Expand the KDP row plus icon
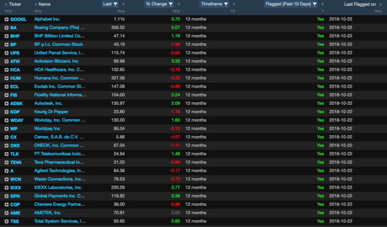 pos(7,112)
